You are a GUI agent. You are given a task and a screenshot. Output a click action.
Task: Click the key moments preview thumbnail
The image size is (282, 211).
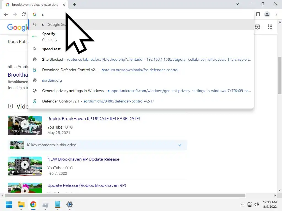17,145
